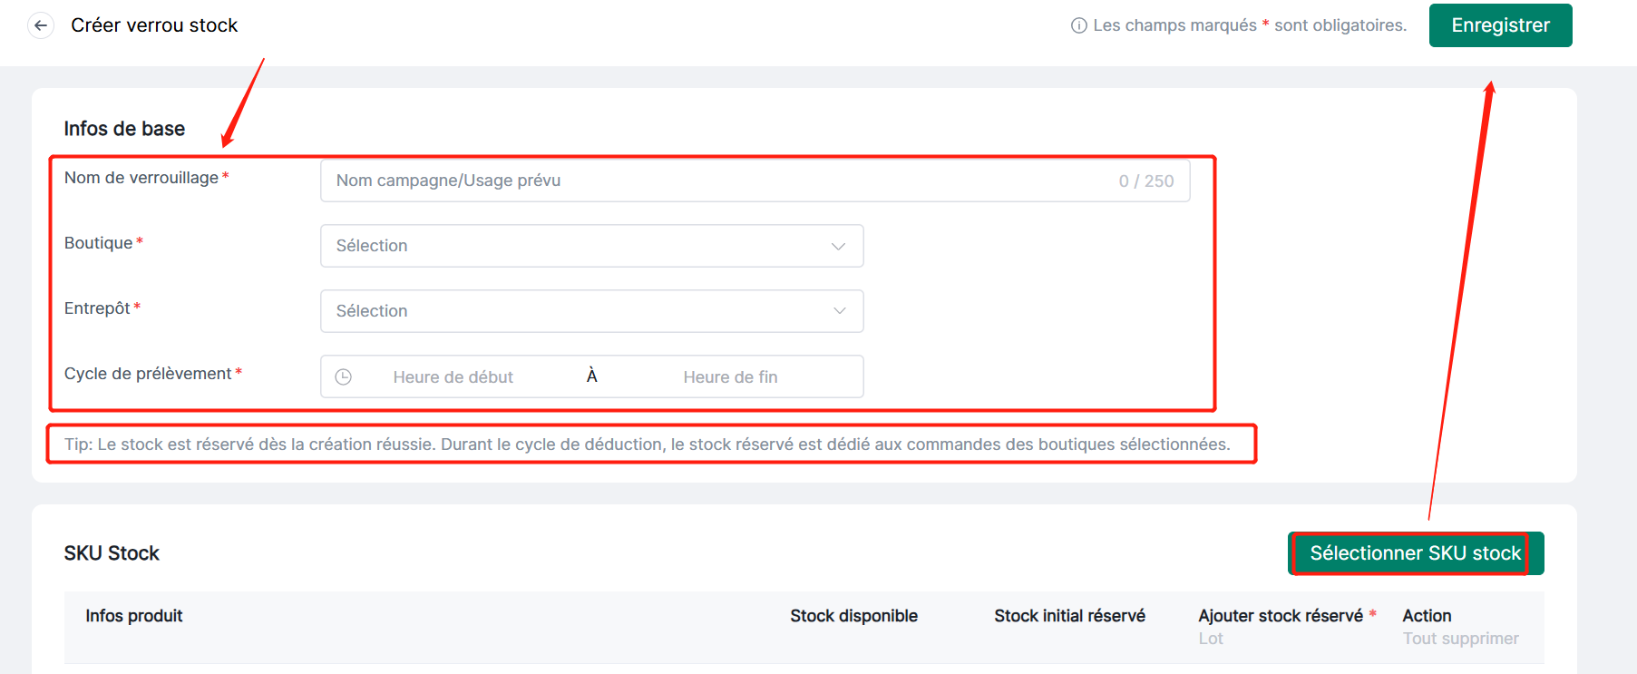
Task: Click the Tout supprimer link
Action: (1460, 639)
